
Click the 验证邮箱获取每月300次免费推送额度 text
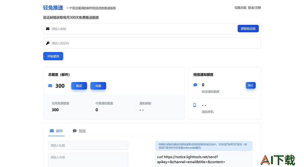[71, 17]
